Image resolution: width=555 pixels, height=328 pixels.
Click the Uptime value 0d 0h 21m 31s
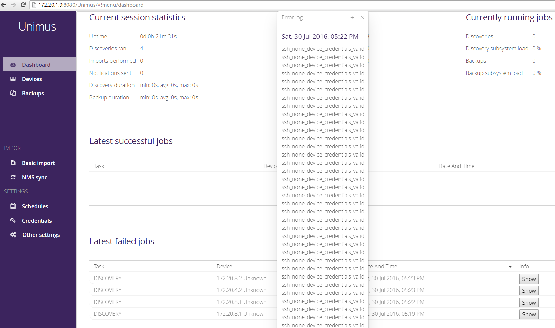click(x=158, y=36)
